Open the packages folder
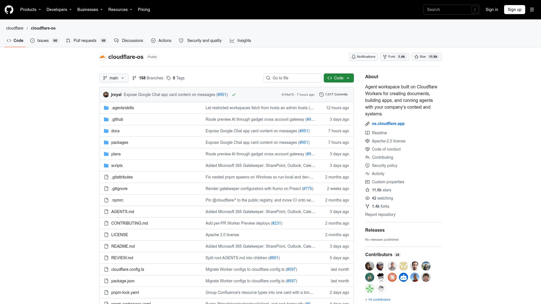 120,142
